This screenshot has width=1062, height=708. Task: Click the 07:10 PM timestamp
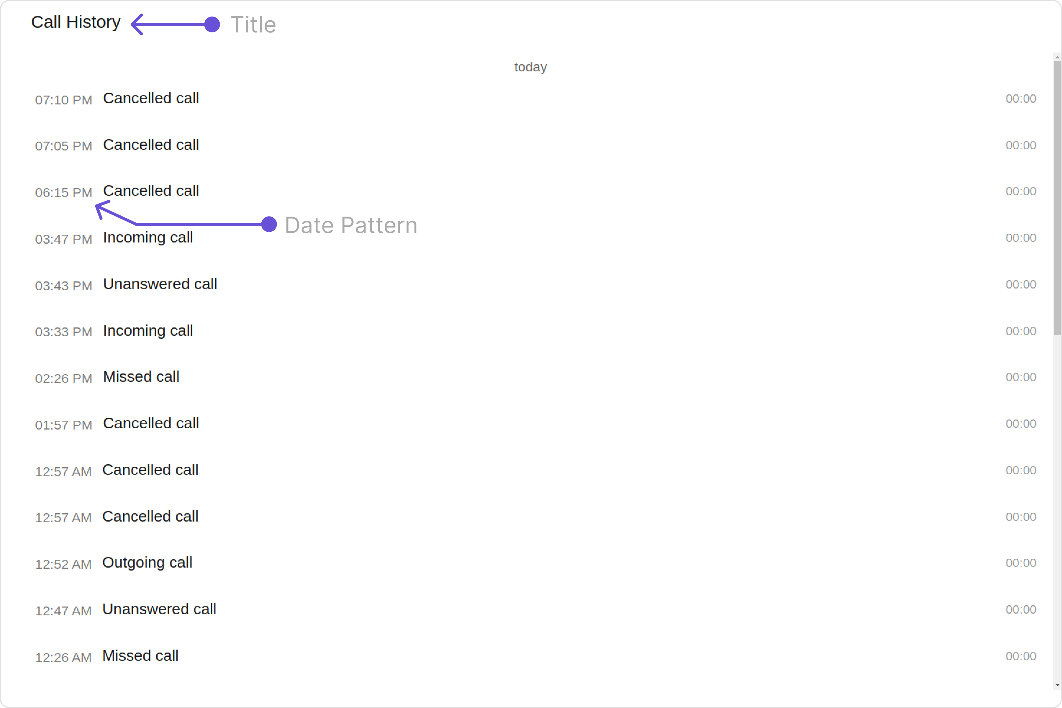tap(64, 100)
